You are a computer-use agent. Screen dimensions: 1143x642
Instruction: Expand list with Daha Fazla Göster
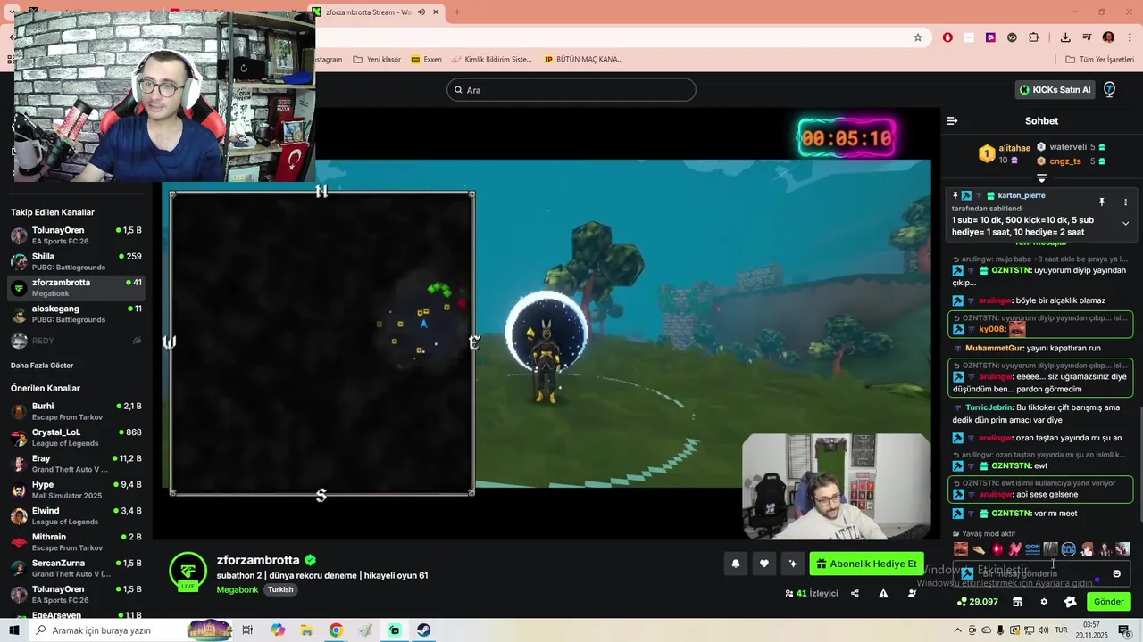42,366
